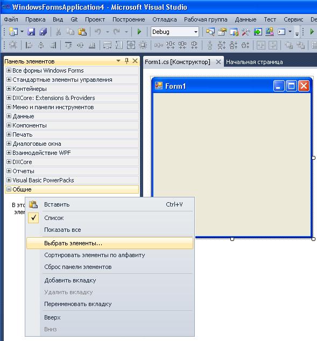This screenshot has height=341, width=317.
Task: Click the Redo arrow icon
Action: click(117, 32)
